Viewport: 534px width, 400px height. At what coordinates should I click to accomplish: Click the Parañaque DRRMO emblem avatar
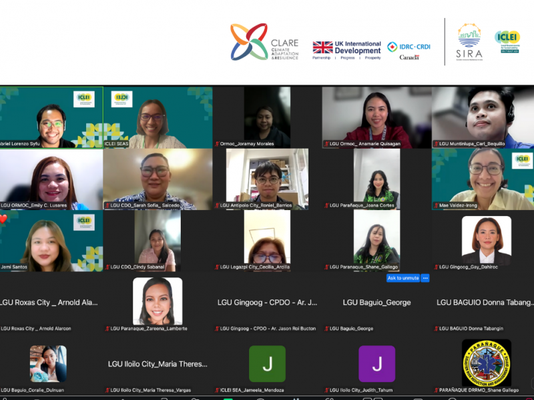[486, 363]
